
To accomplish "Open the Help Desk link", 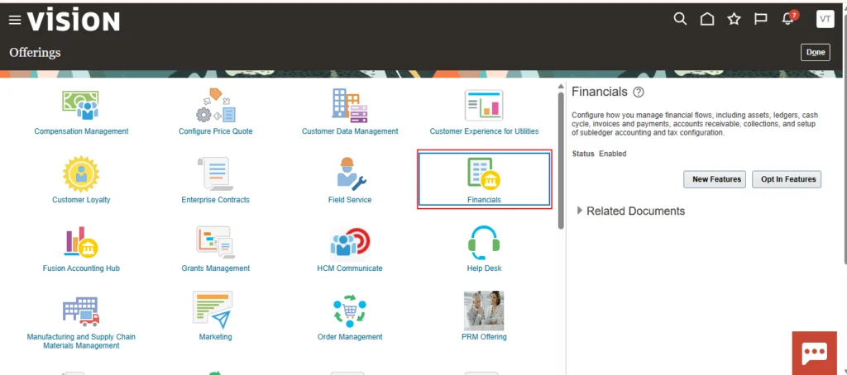I will coord(484,268).
